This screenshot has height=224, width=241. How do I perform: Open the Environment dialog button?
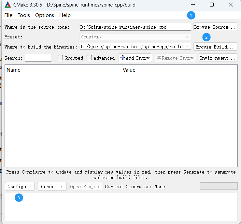218,58
